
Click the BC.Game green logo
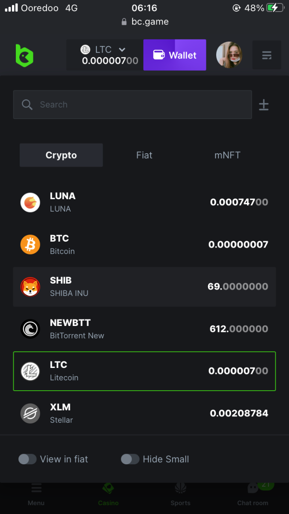coord(24,55)
